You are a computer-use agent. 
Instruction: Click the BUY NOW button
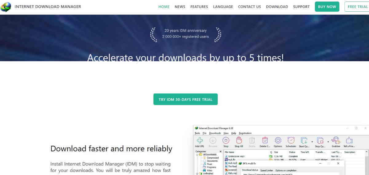tap(327, 6)
